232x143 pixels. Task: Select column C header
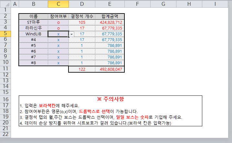pyautogui.click(x=58, y=4)
